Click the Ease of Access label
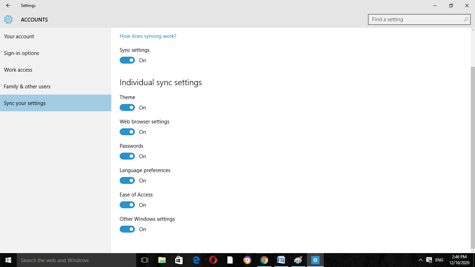 136,195
